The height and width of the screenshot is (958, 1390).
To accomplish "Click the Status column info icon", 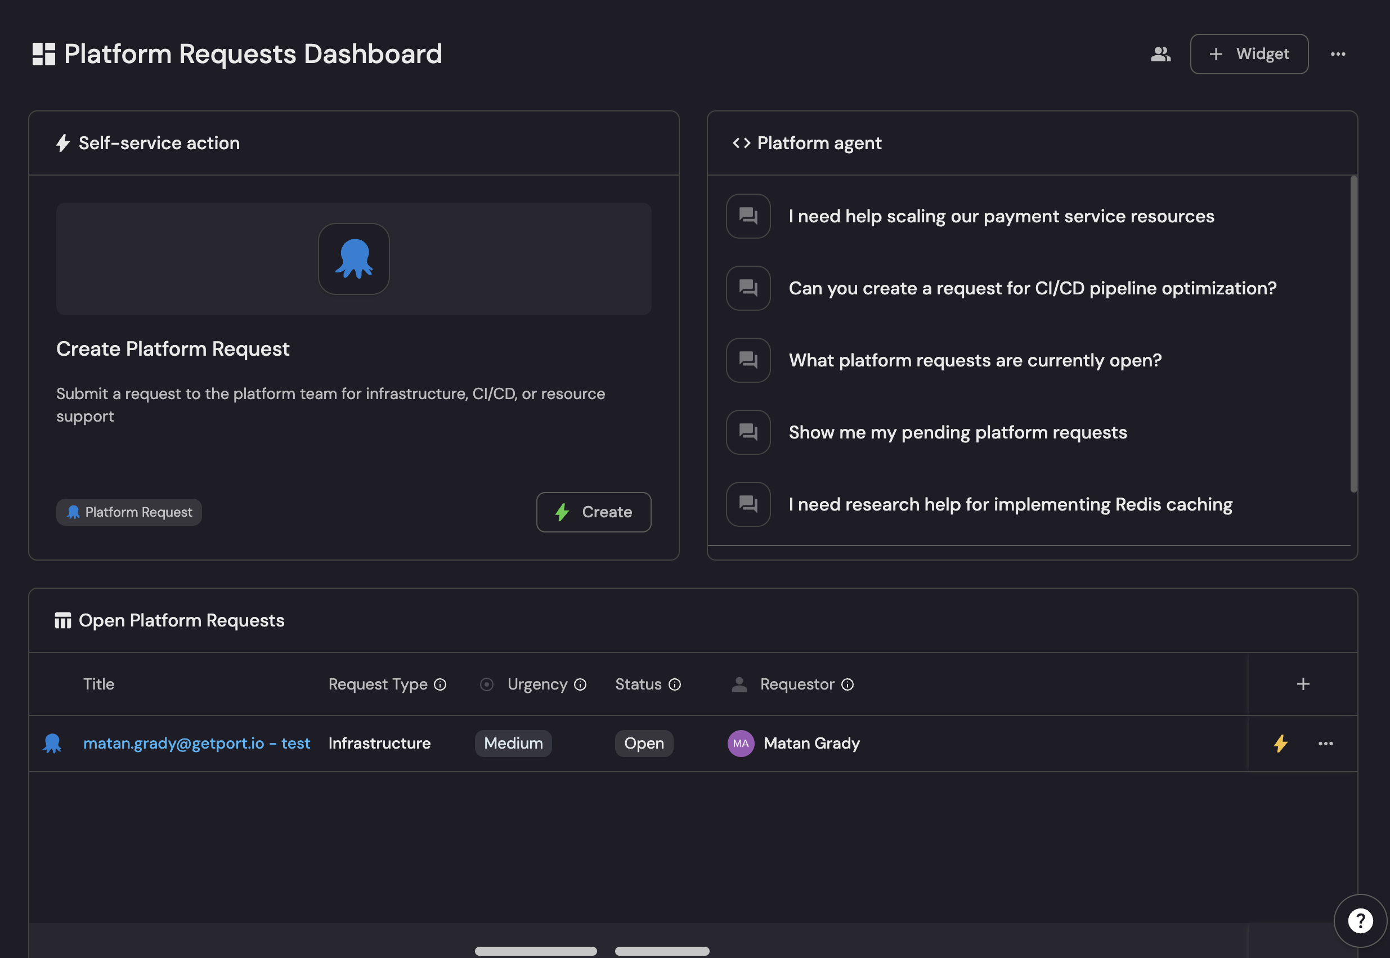I will (675, 684).
